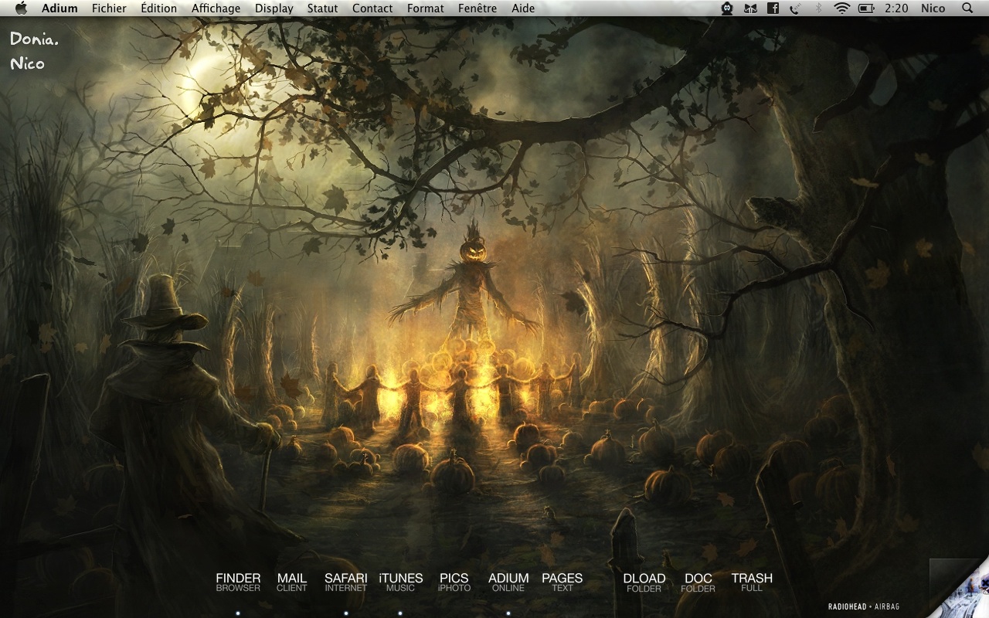Viewport: 989px width, 618px height.
Task: Open the Bluetooth status menu
Action: 819,8
